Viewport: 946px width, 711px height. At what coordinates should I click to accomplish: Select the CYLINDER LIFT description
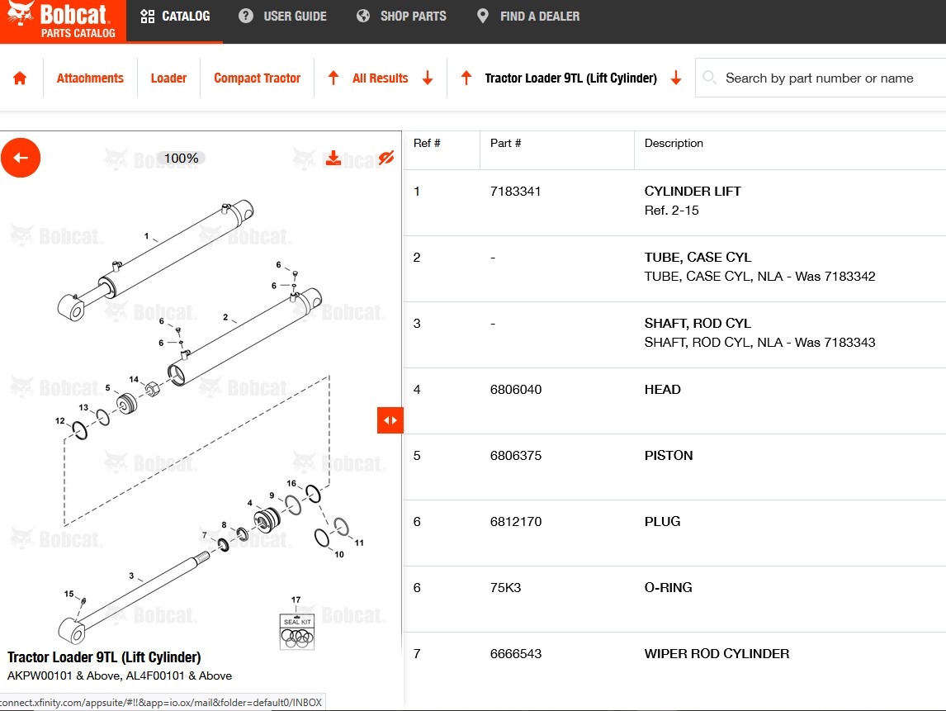coord(693,192)
